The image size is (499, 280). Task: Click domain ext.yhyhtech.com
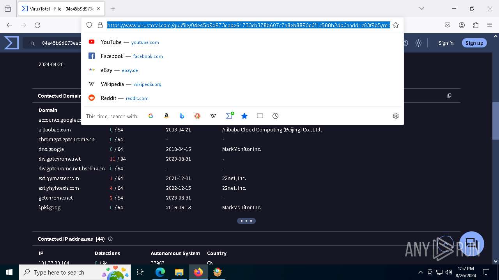[x=59, y=188]
